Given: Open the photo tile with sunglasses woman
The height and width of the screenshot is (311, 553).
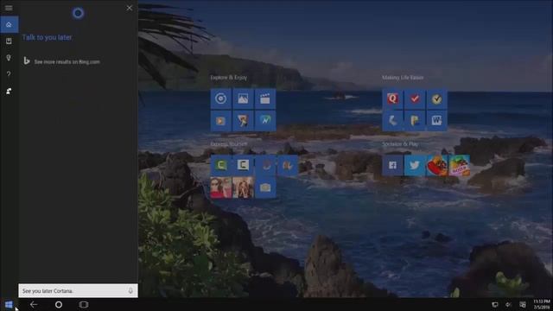Looking at the screenshot, I should 221,187.
